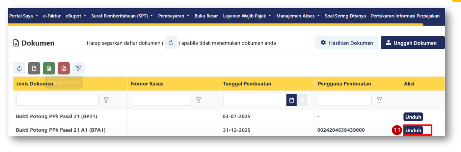Click the gray new document export icon
The width and height of the screenshot is (461, 152).
(x=34, y=68)
